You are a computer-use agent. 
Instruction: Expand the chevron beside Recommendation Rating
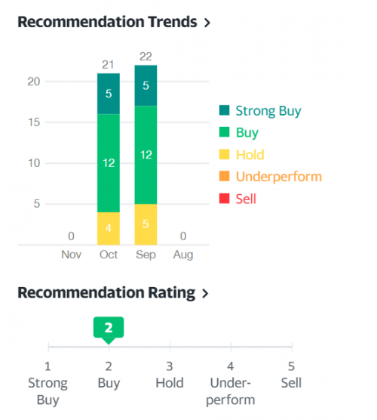205,293
